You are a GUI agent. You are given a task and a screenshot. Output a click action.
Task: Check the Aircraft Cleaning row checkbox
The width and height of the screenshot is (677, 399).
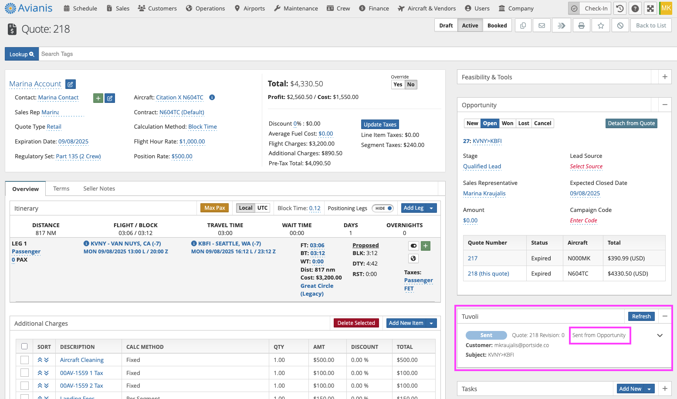24,360
